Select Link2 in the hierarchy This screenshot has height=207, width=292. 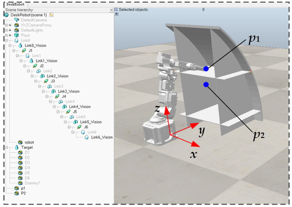tap(48, 71)
